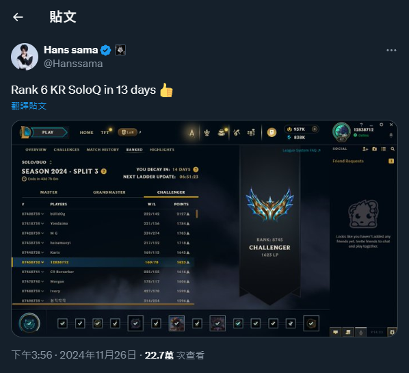This screenshot has width=409, height=373.
Task: Click the teal checked mission box
Action: point(238,324)
